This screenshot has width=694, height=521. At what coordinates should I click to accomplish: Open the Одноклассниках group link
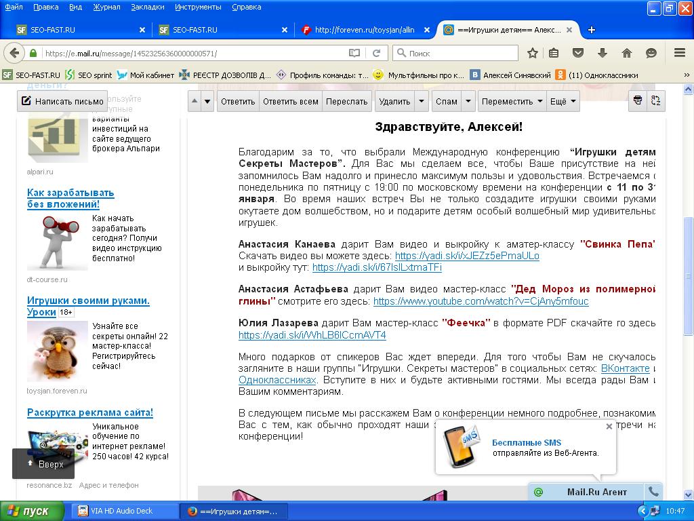point(277,380)
